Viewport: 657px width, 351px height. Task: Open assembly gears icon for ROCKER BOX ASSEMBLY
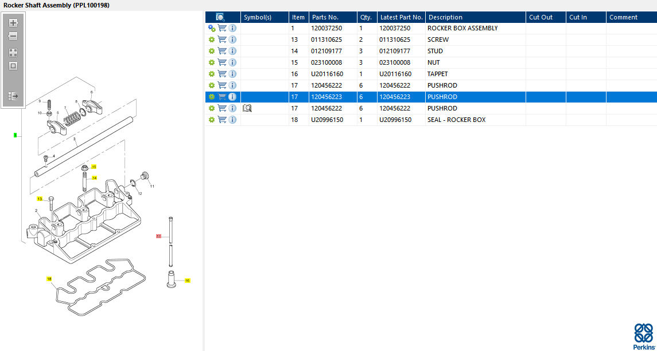(212, 29)
